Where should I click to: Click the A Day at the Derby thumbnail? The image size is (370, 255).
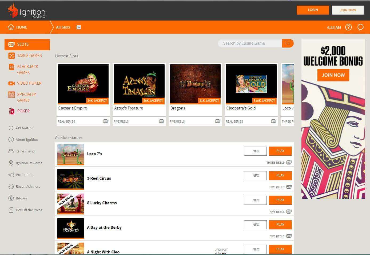click(71, 228)
